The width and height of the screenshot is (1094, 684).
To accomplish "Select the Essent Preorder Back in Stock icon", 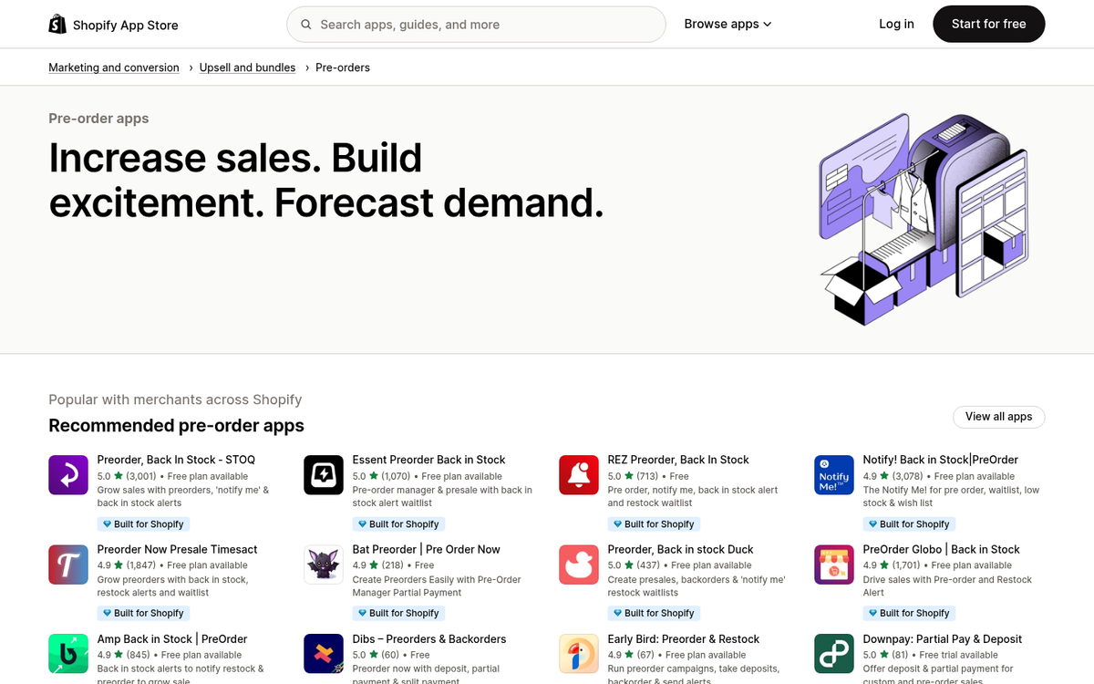I will coord(324,474).
